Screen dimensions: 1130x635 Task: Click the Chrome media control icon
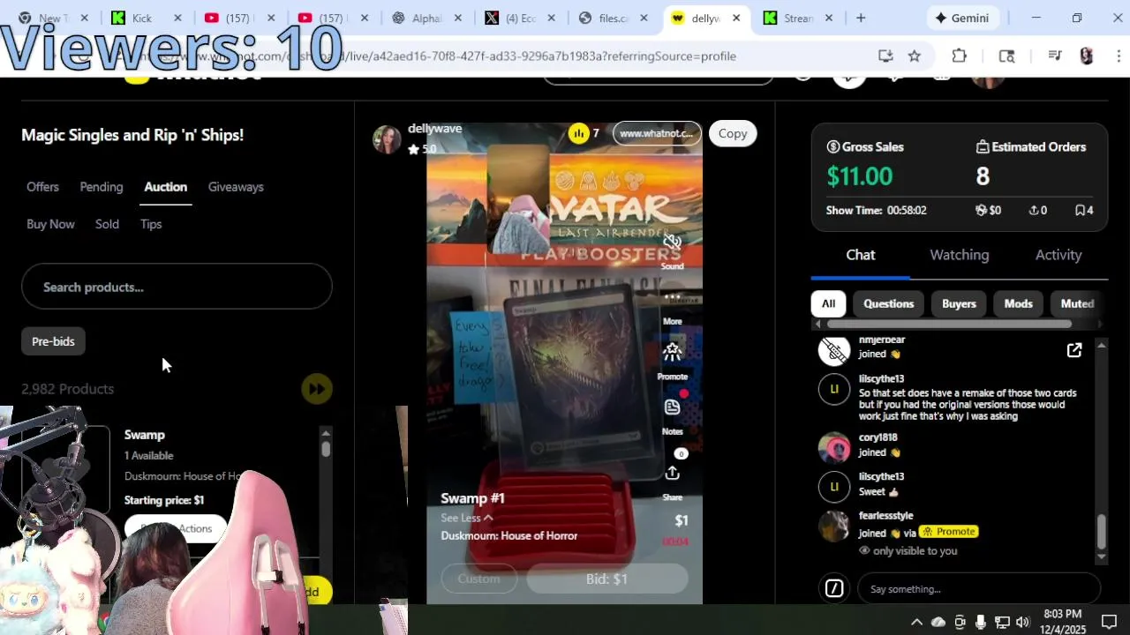point(1054,56)
